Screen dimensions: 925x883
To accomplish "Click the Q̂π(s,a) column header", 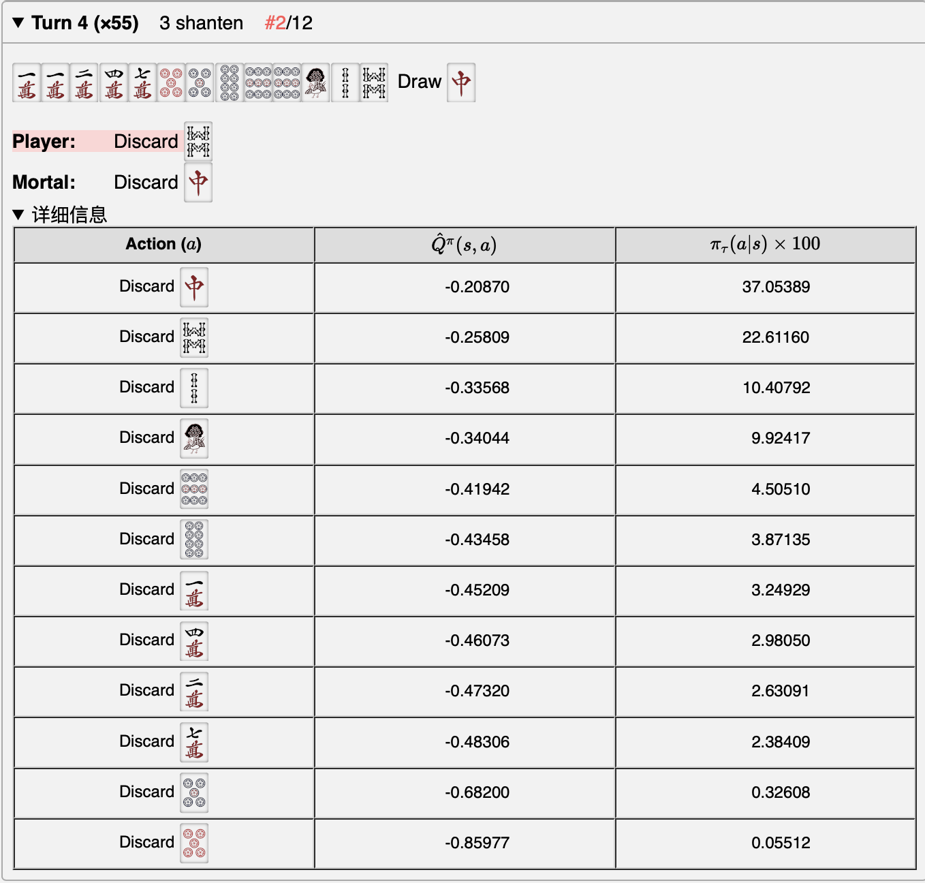I will pyautogui.click(x=465, y=245).
